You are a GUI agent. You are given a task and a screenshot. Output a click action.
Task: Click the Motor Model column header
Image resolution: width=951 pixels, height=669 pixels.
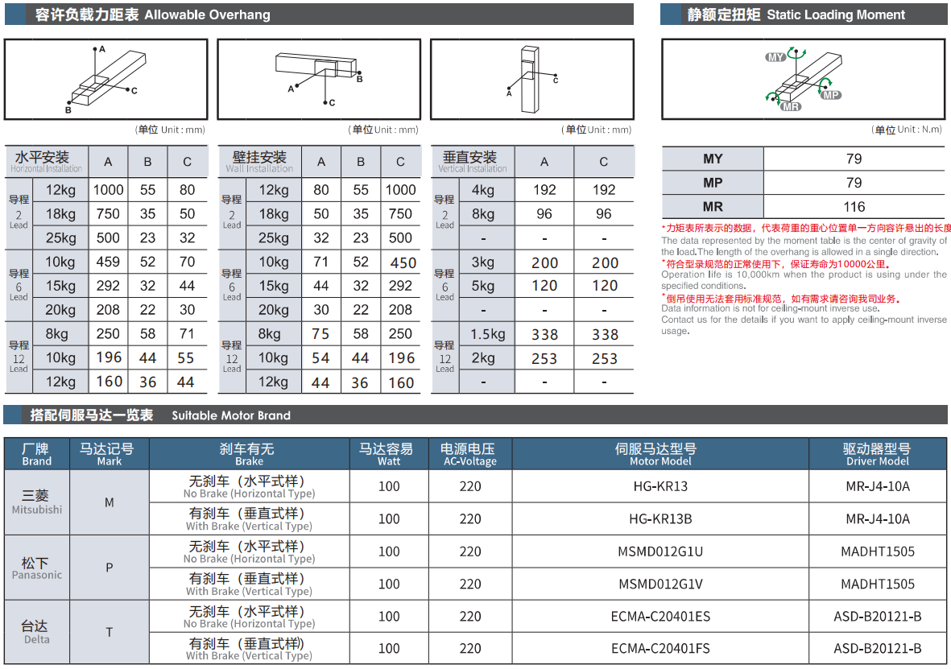pyautogui.click(x=660, y=454)
